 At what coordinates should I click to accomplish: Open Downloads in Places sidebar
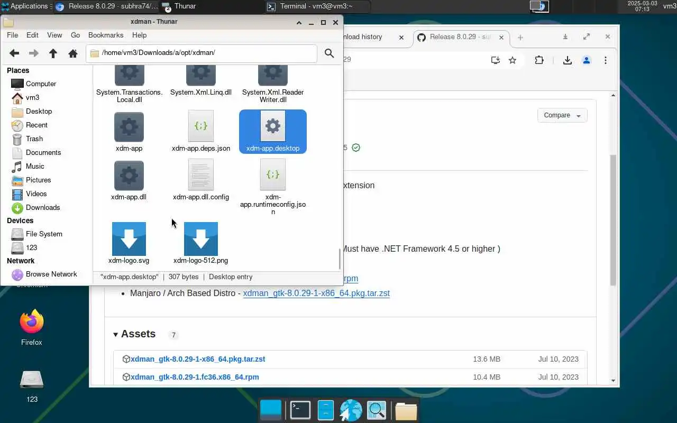click(43, 207)
